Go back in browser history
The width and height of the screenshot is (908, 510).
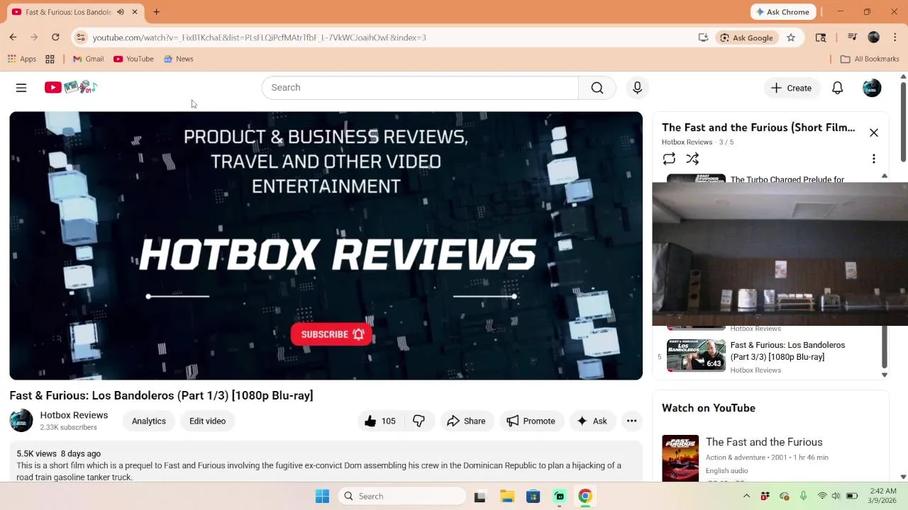pyautogui.click(x=13, y=38)
